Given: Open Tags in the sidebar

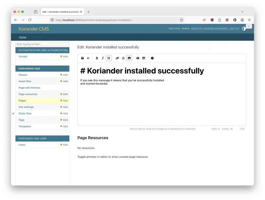Looking at the screenshot, I should [x=21, y=120].
